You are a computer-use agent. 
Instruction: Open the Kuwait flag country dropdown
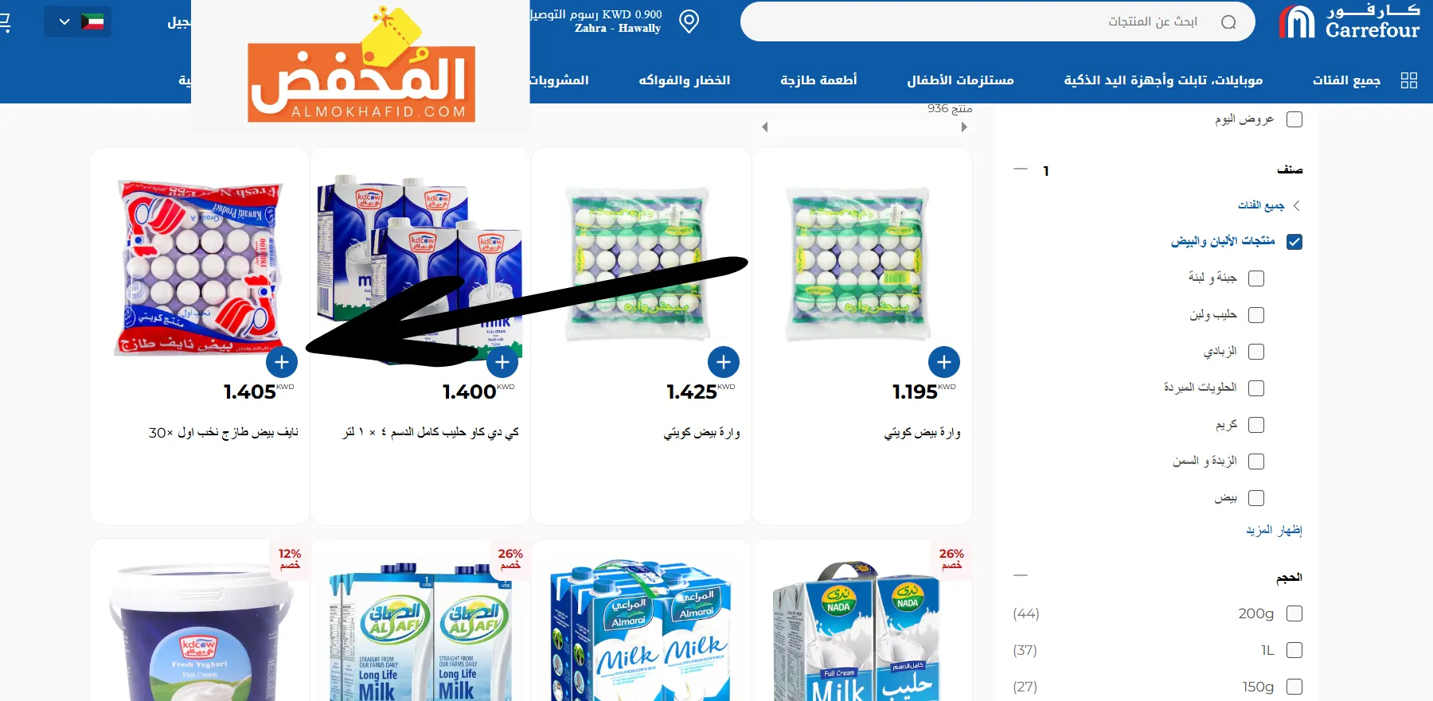click(x=78, y=21)
